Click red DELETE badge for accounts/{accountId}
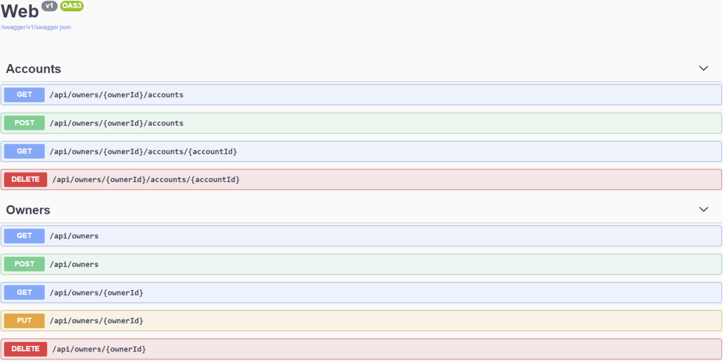723x361 pixels. point(25,179)
